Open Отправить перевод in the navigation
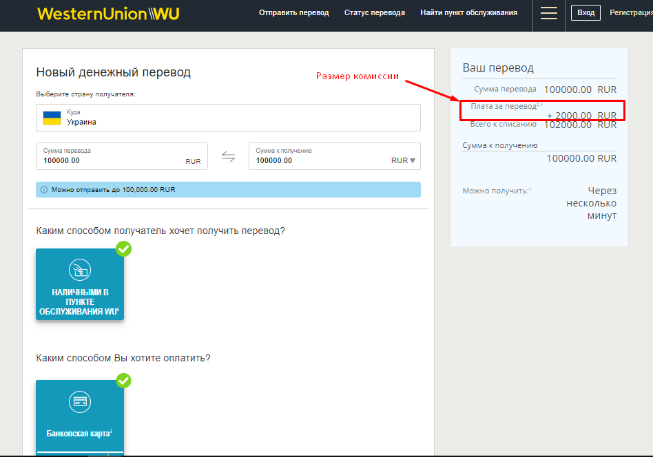Image resolution: width=653 pixels, height=457 pixels. (x=294, y=13)
